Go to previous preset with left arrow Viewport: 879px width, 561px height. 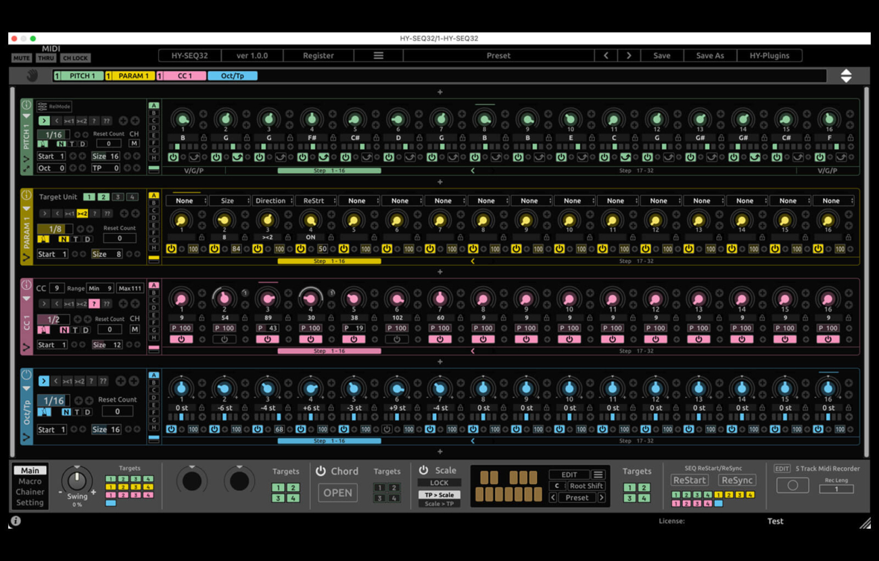[606, 55]
